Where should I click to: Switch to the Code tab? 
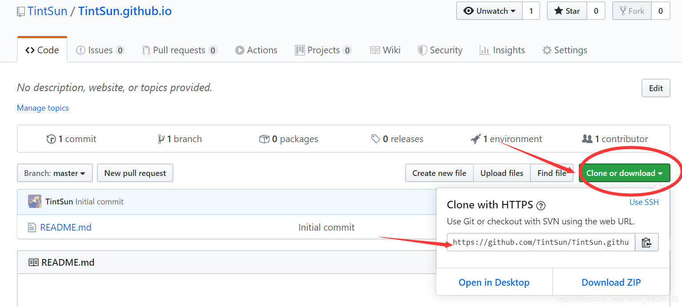click(x=42, y=50)
